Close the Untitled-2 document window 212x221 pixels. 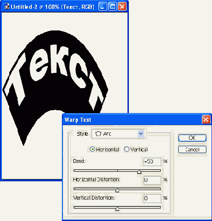tap(122, 6)
